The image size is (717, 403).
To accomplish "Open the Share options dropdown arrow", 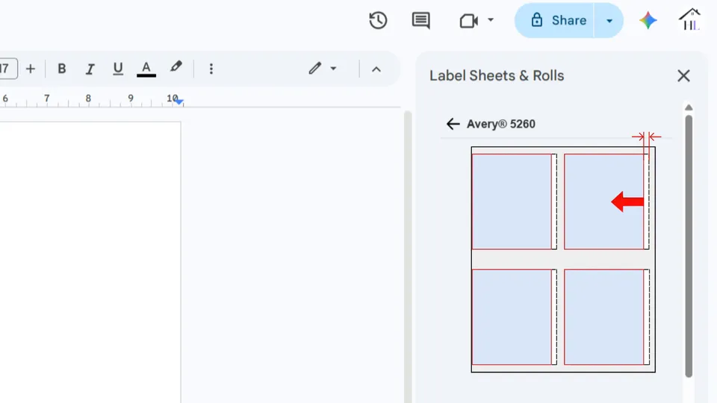I will (609, 21).
